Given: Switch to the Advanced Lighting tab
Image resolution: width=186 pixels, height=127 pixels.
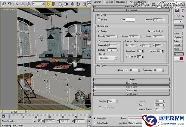Looking at the screenshot, I should [x=138, y=2].
